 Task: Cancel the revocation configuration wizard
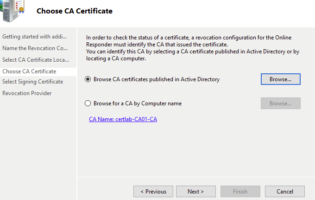pyautogui.click(x=284, y=191)
